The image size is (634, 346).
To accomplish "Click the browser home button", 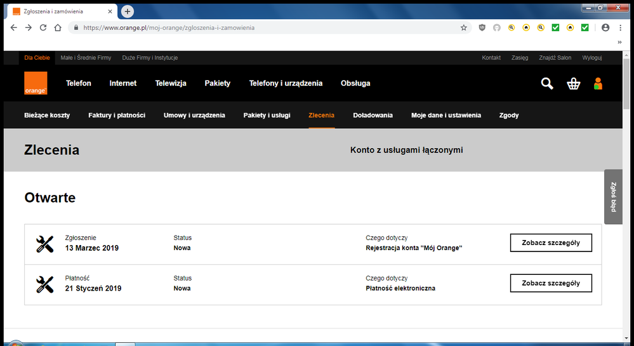I will [58, 28].
